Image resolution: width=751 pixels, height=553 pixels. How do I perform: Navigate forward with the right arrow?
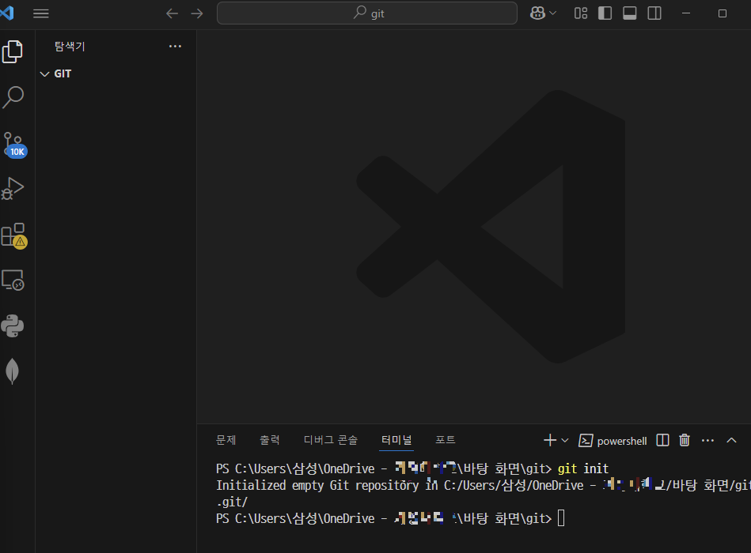pos(197,13)
